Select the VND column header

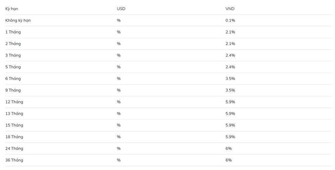(x=230, y=9)
